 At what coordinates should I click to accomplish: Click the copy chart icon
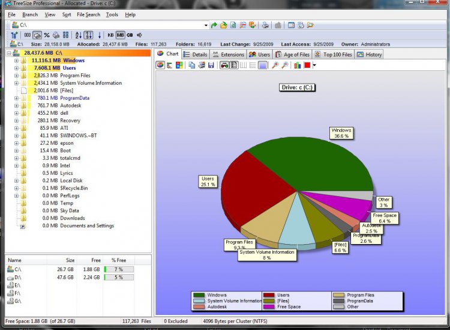click(x=192, y=66)
